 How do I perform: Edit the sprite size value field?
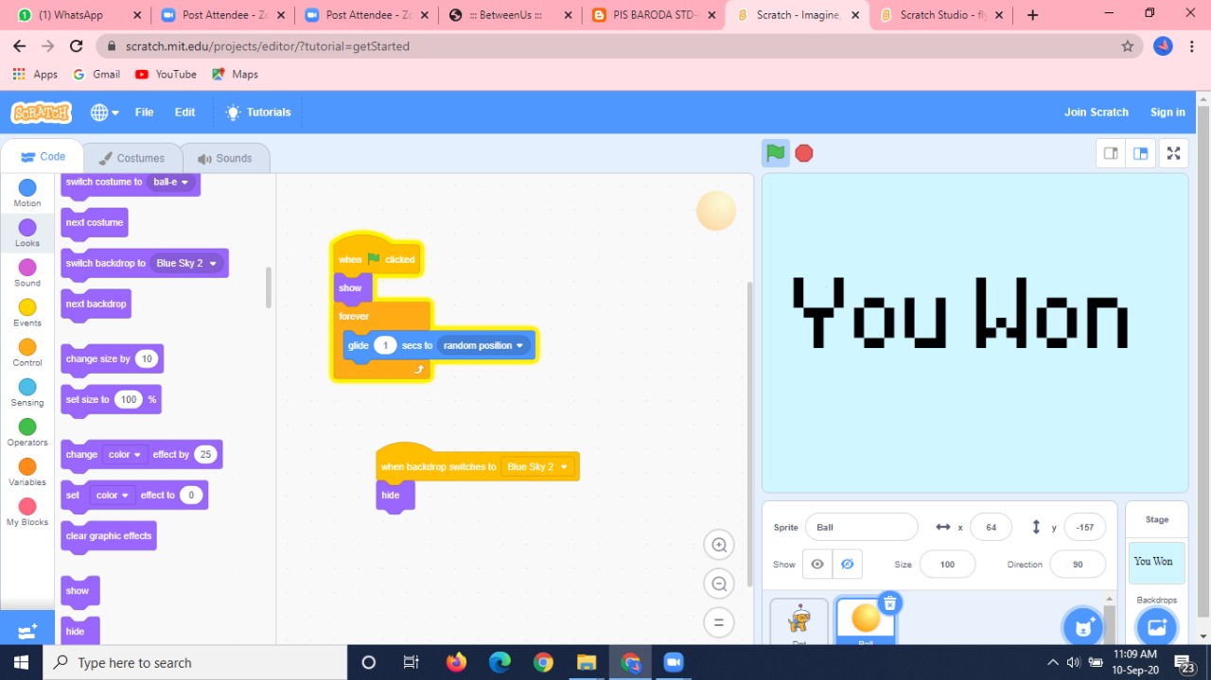click(946, 564)
